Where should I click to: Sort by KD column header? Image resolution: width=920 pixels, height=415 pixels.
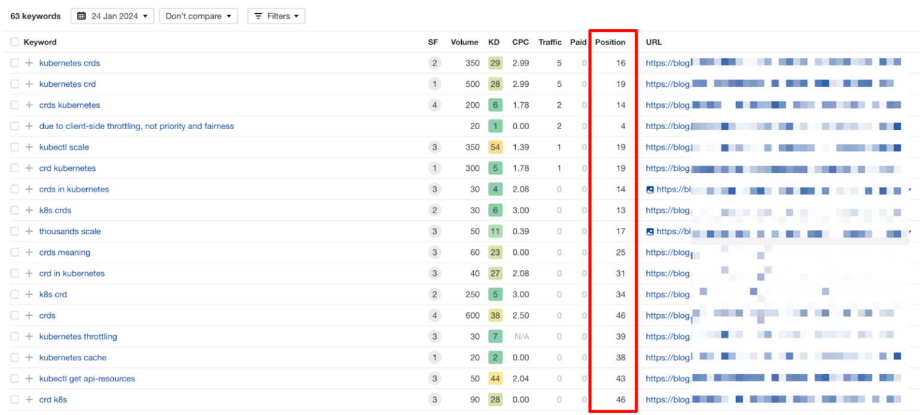click(x=494, y=42)
